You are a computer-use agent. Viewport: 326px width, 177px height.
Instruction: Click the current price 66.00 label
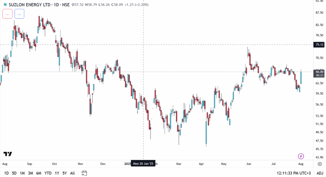click(319, 72)
